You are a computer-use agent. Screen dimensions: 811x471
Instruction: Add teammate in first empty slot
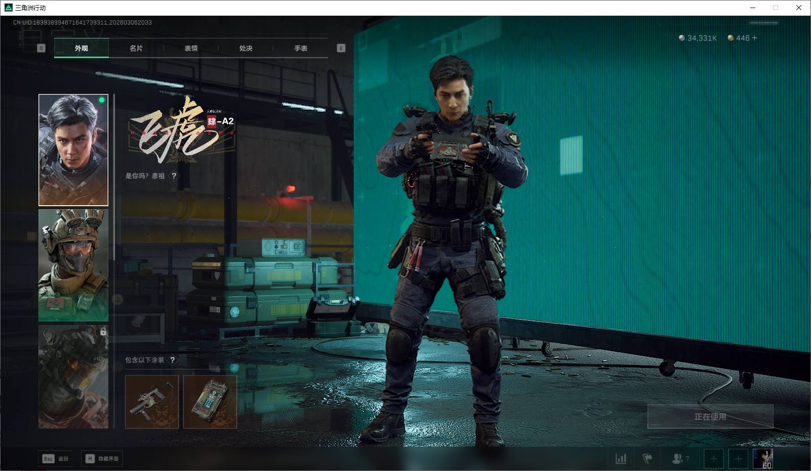(713, 459)
